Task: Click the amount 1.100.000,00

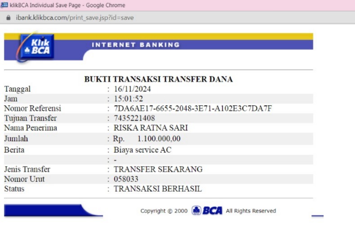Action: 159,139
